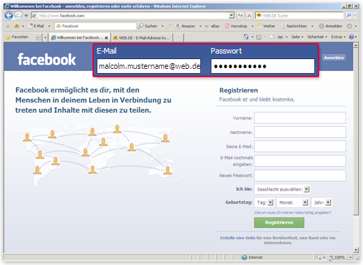Stop loading with the red X icon
This screenshot has width=363, height=265.
click(249, 15)
